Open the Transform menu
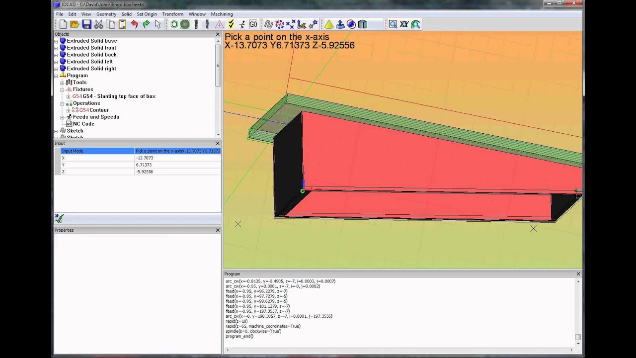The height and width of the screenshot is (358, 636). tap(173, 14)
